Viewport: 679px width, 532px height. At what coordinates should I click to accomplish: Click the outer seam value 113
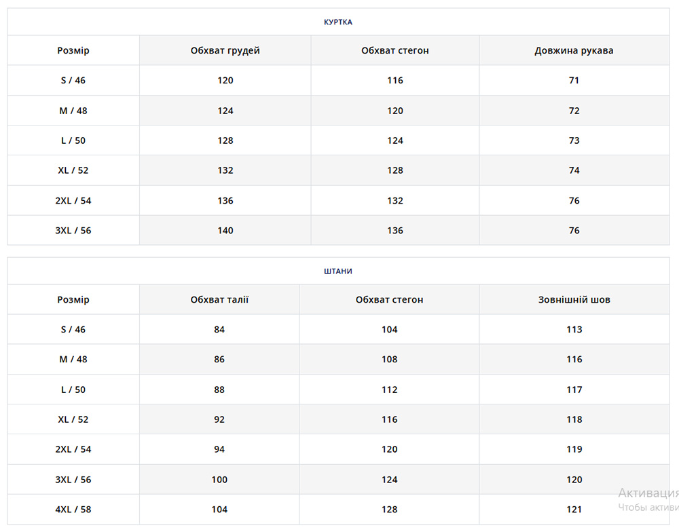click(574, 330)
